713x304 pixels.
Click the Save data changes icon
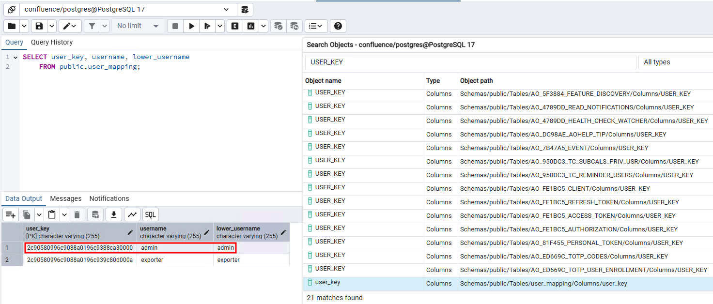click(95, 214)
